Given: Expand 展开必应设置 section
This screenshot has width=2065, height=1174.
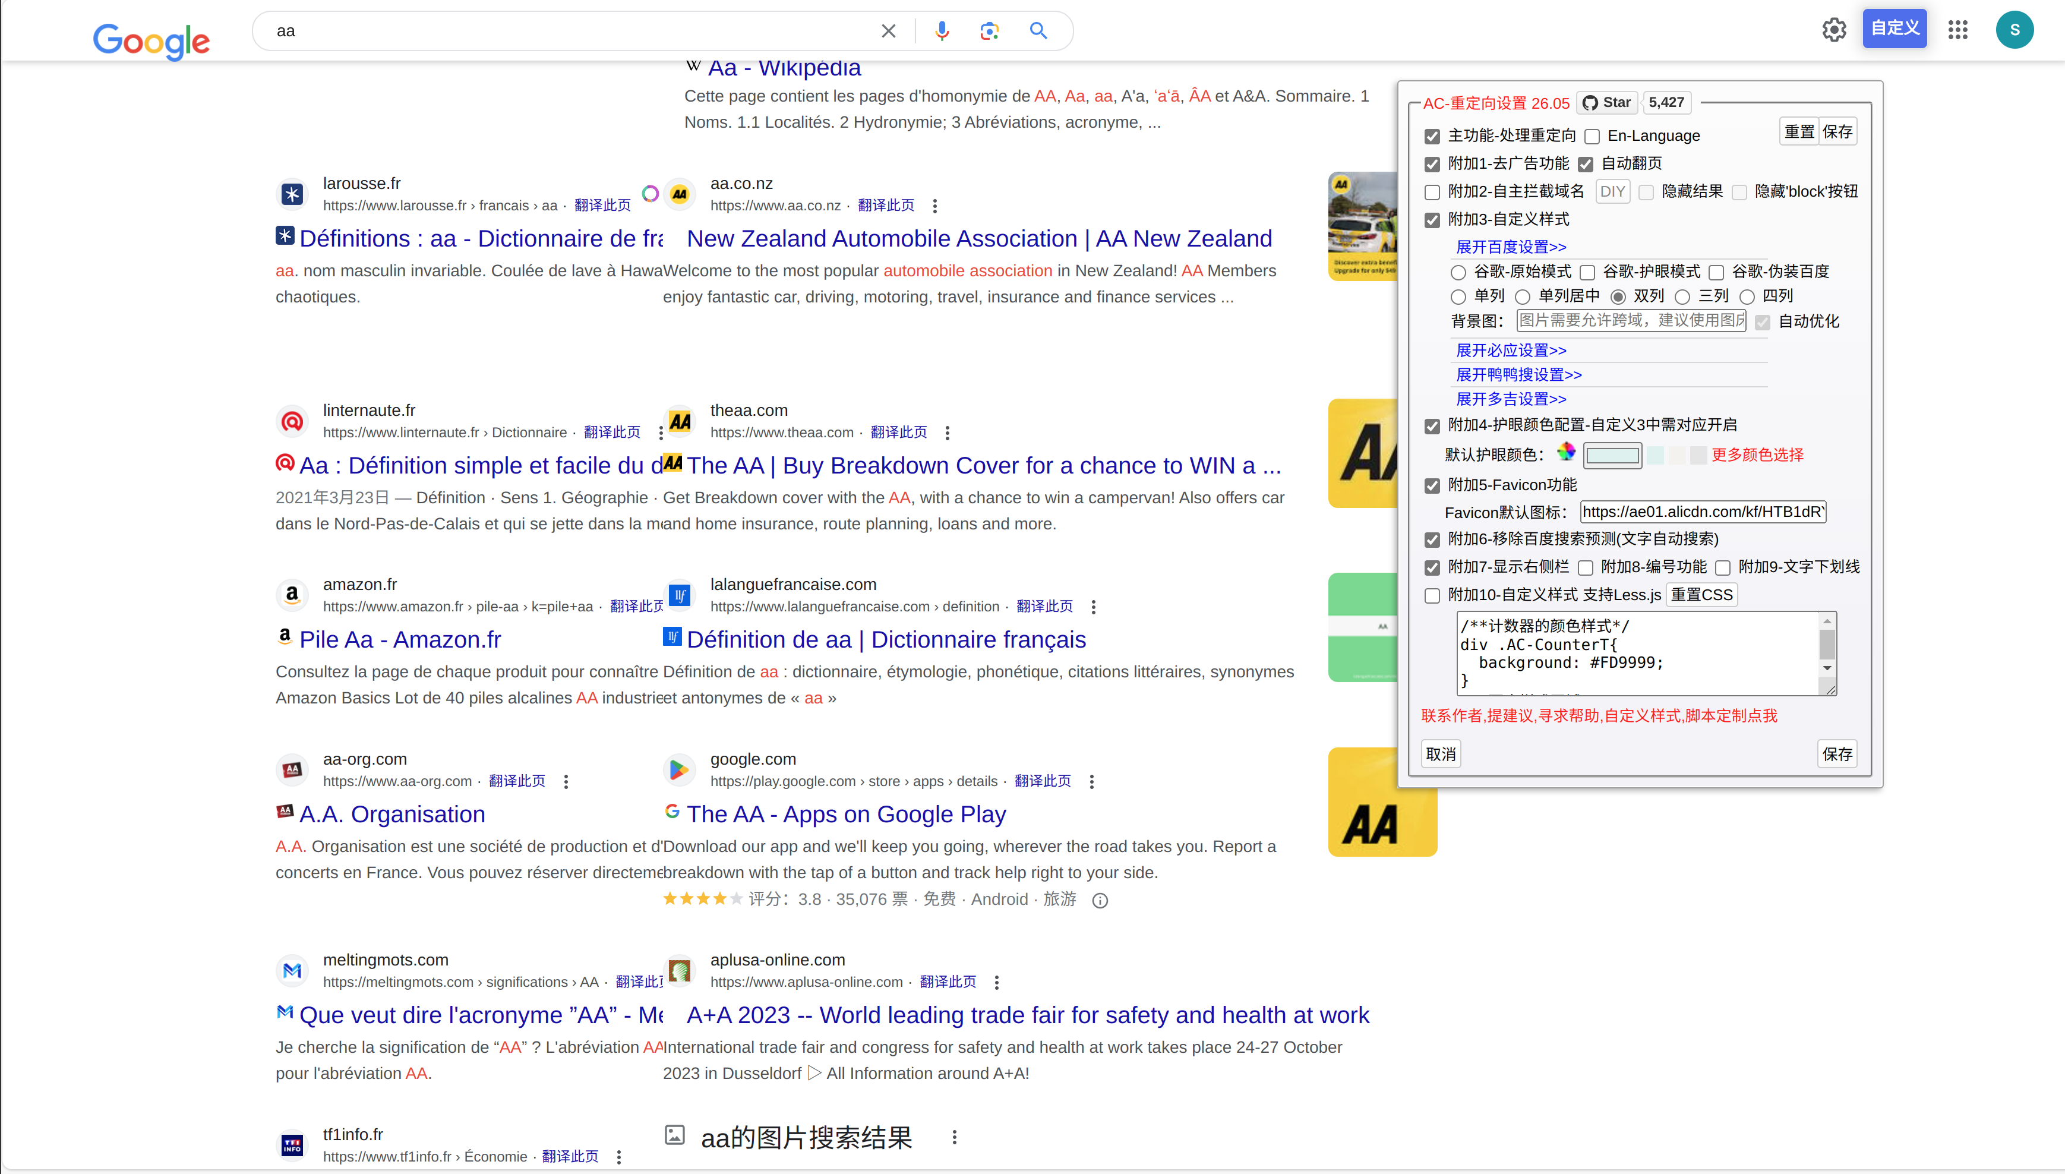Looking at the screenshot, I should [1511, 350].
